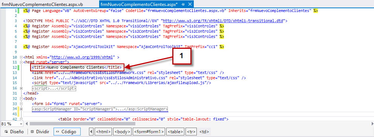Open the www.w3.org/1999/xhtml link
374x137 pixels.
pos(83,57)
